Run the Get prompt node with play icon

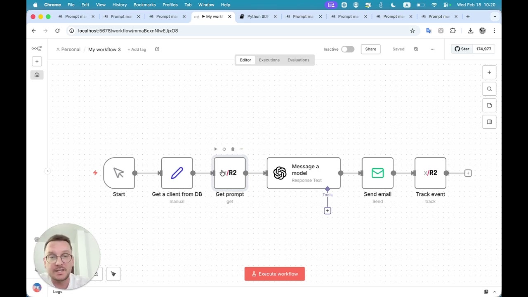[215, 149]
